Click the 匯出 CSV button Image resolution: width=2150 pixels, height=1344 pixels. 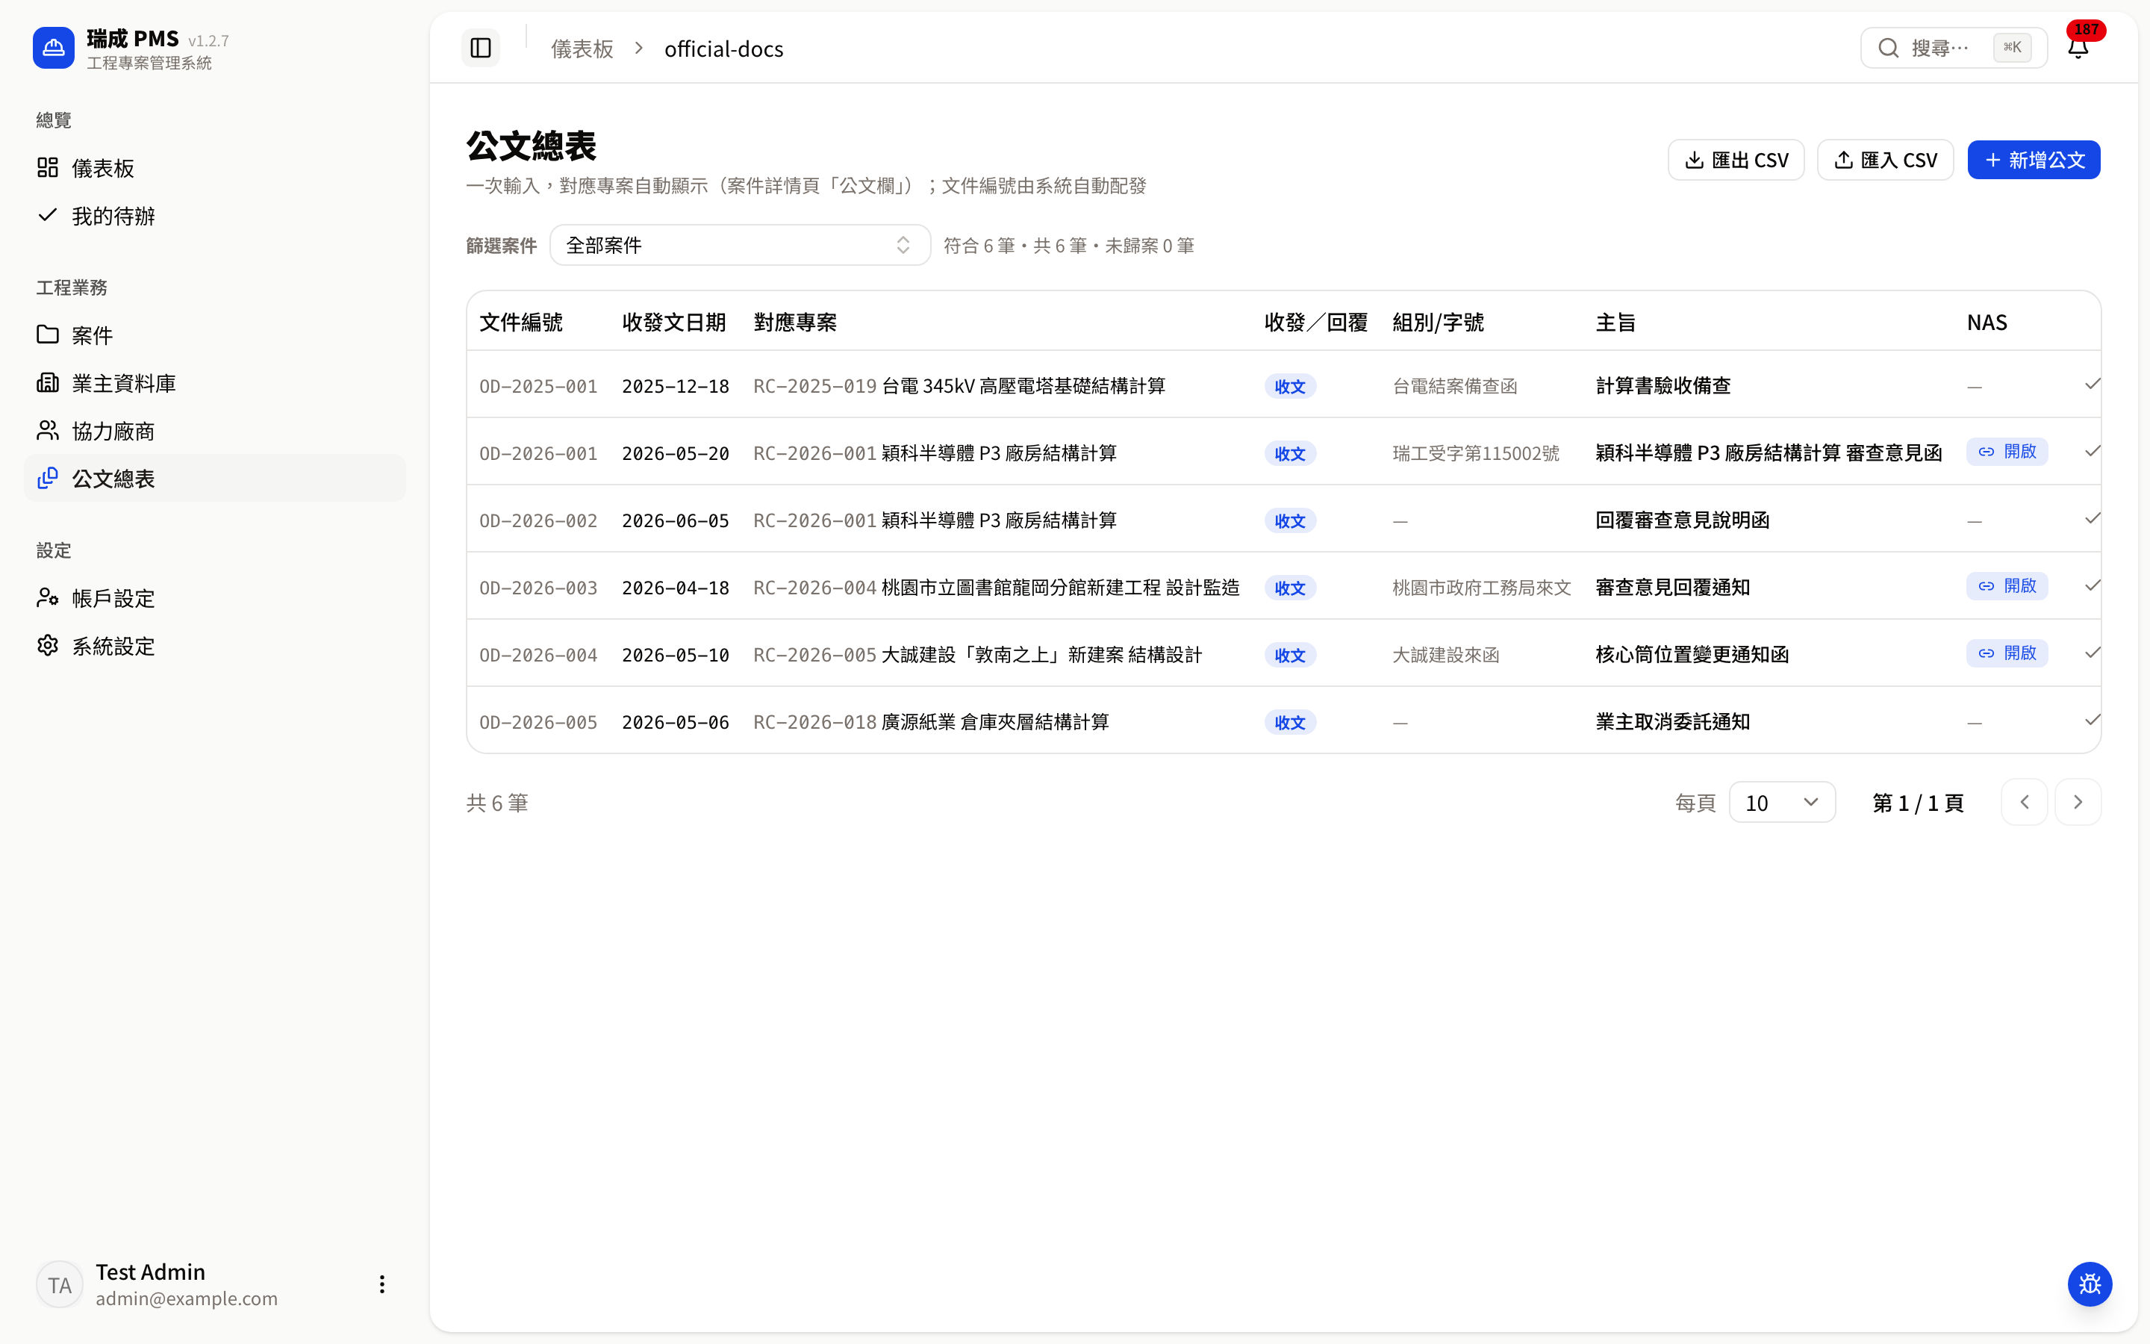(x=1736, y=160)
